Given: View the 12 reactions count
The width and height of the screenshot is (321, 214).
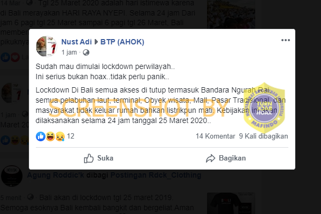Looking at the screenshot, I should pos(71,136).
